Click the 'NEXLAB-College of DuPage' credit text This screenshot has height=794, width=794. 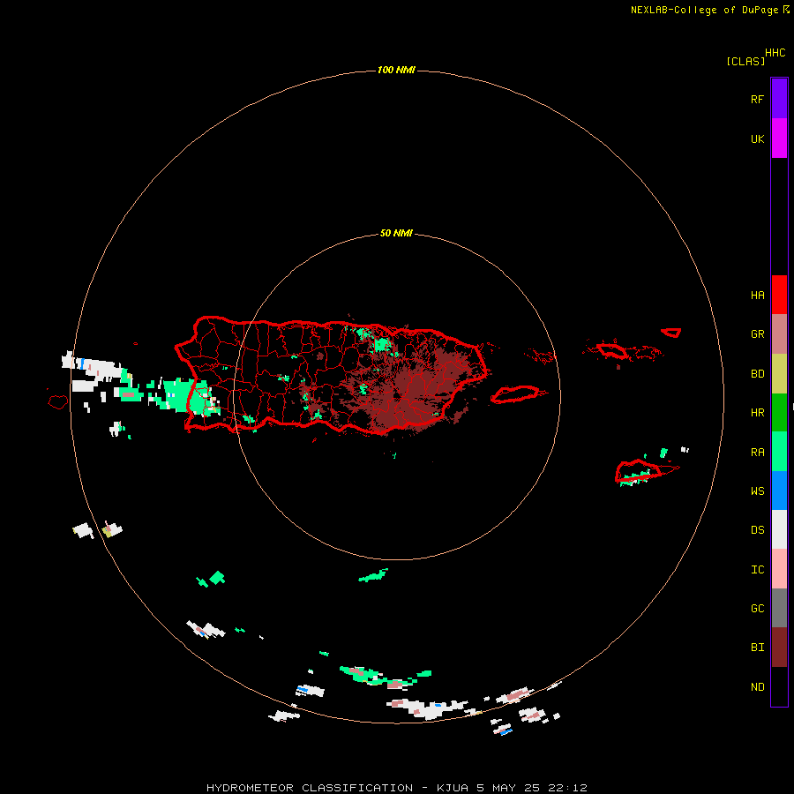coord(704,10)
